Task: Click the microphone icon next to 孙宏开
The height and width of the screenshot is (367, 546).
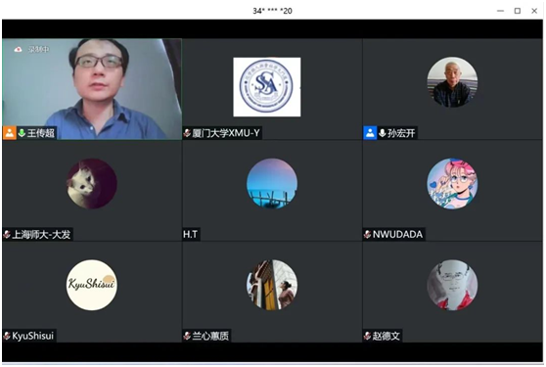Action: tap(382, 133)
